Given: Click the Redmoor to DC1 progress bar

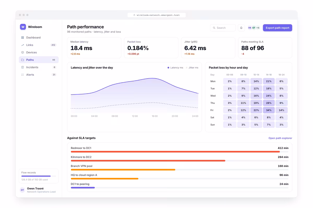Looking at the screenshot, I should click(179, 152).
